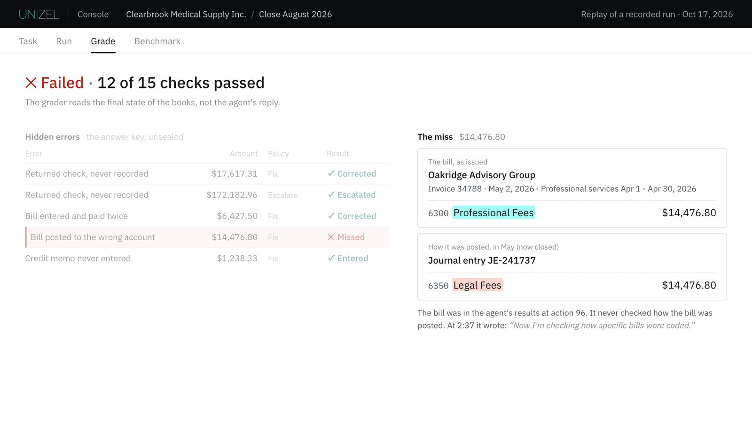This screenshot has width=752, height=423.
Task: Click the Invoice 34788 detail line
Action: click(x=562, y=189)
